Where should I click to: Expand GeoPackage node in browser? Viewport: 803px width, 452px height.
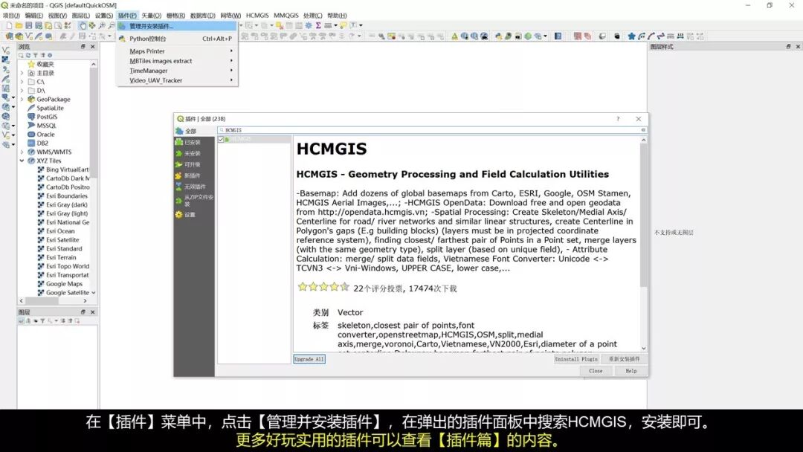coord(22,100)
